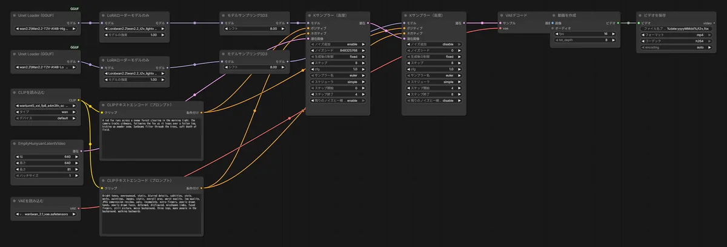This screenshot has height=247, width=727.
Task: Click the red fox positive prompt text area
Action: [x=150, y=138]
